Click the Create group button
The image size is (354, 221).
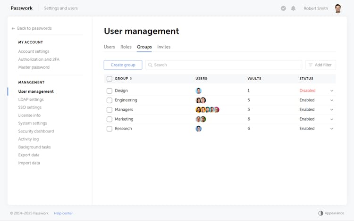pyautogui.click(x=123, y=65)
